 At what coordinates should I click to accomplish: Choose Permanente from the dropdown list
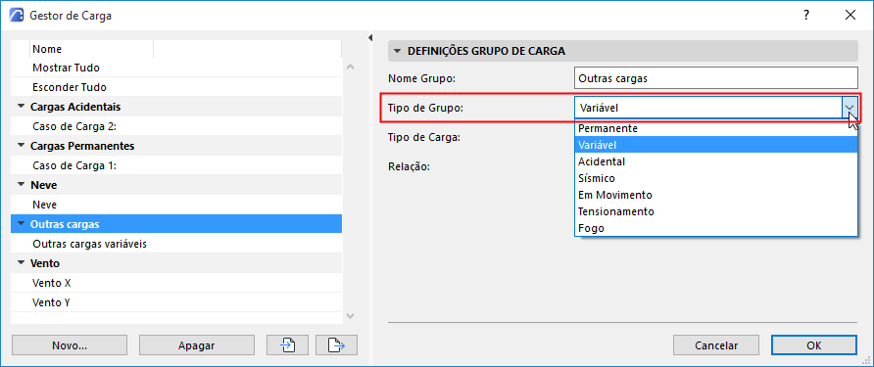[715, 128]
